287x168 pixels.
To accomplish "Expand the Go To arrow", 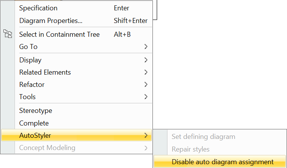I will [x=146, y=47].
